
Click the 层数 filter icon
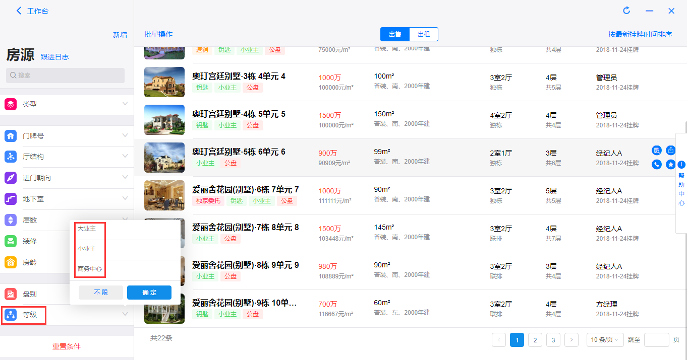(11, 220)
